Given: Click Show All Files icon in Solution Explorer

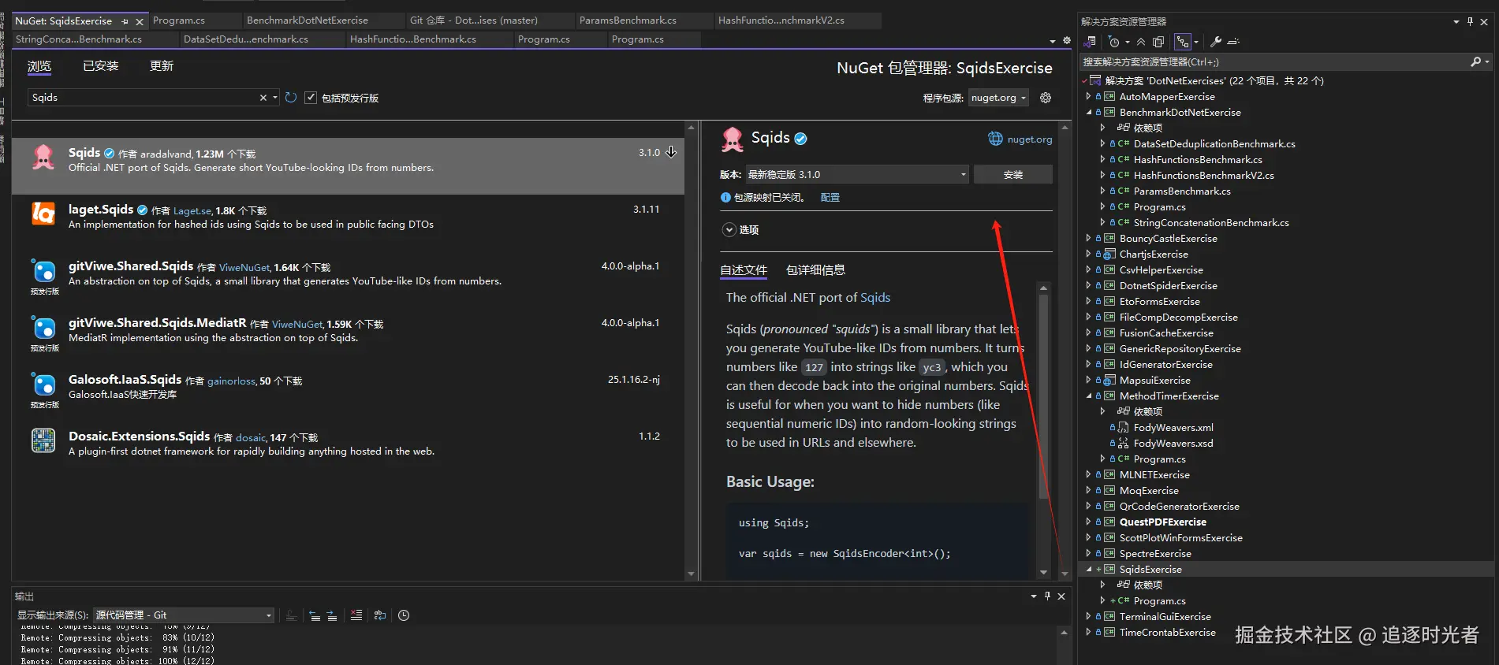Looking at the screenshot, I should click(1158, 42).
